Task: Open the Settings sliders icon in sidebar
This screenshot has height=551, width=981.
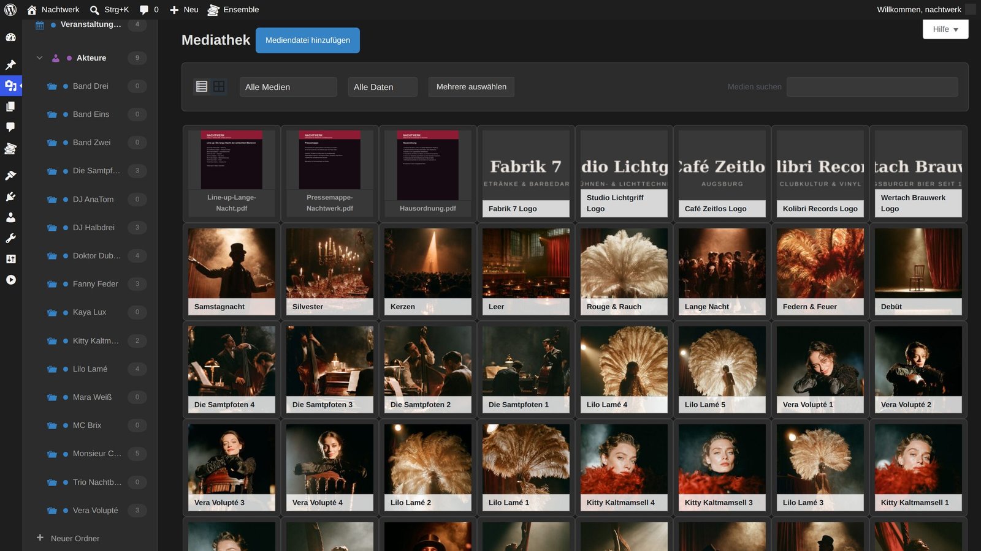Action: pos(10,259)
